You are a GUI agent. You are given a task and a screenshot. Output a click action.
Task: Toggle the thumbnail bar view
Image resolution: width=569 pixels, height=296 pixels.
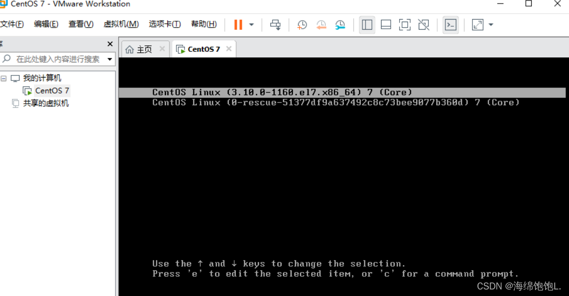pos(386,25)
